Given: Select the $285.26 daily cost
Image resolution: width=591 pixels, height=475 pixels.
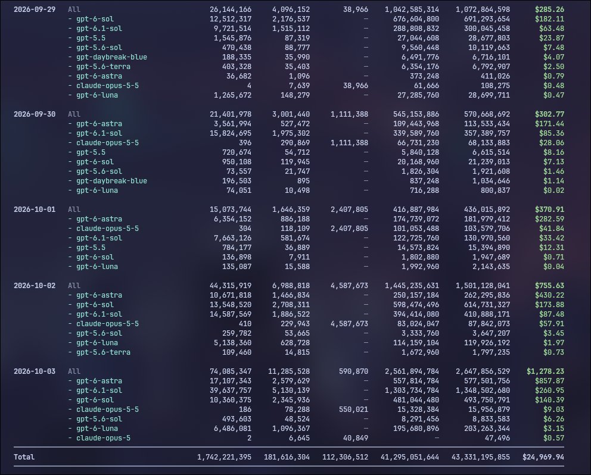Looking at the screenshot, I should coord(549,10).
